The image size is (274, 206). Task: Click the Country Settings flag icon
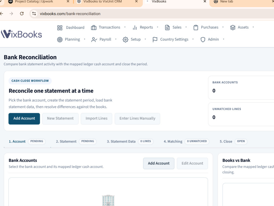[x=155, y=40]
